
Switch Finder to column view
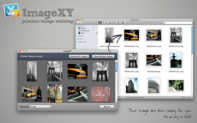(x=106, y=23)
